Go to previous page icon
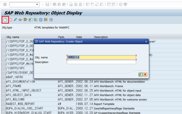The width and height of the screenshot is (182, 114). [92, 5]
